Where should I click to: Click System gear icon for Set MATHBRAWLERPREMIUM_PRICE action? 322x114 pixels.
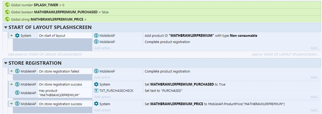pos(96,104)
